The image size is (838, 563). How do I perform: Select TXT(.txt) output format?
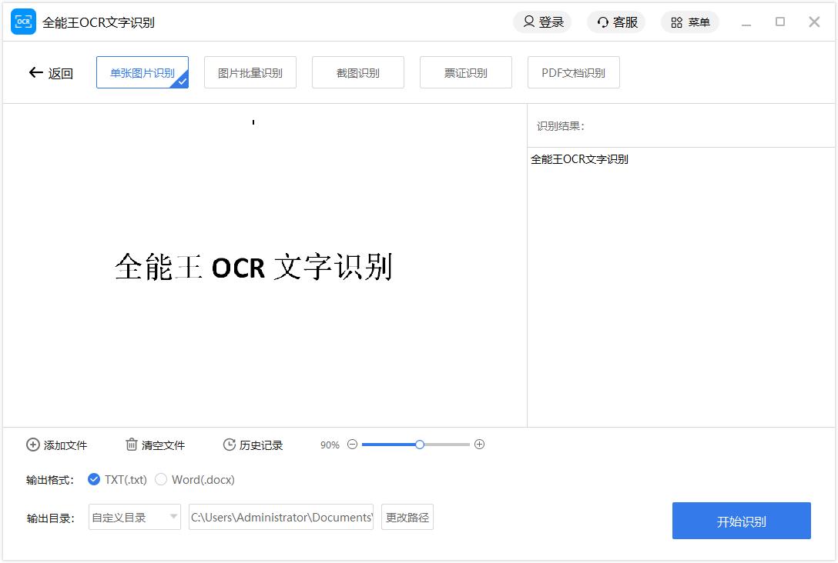coord(94,479)
